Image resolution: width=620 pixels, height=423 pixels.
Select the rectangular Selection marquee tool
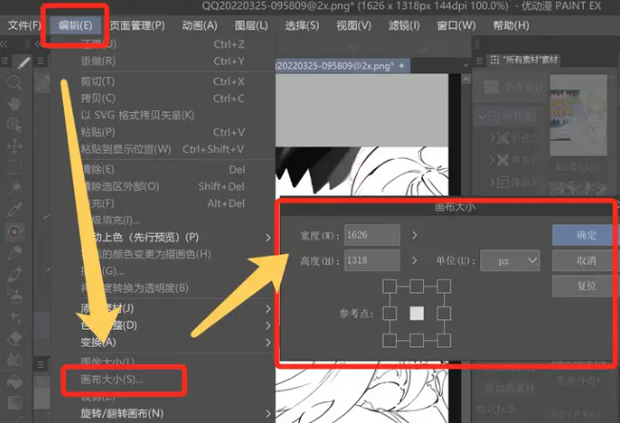pos(14,167)
